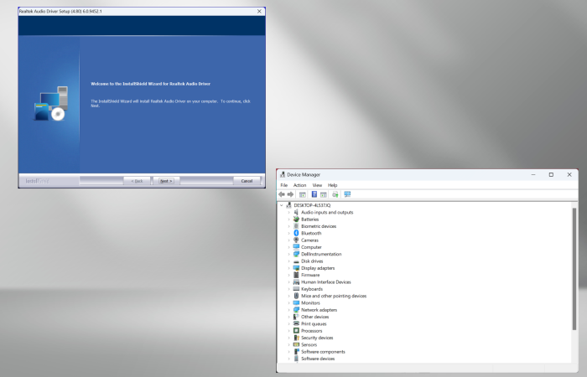This screenshot has width=587, height=377.
Task: Open the Help menu in Device Manager
Action: click(x=332, y=185)
